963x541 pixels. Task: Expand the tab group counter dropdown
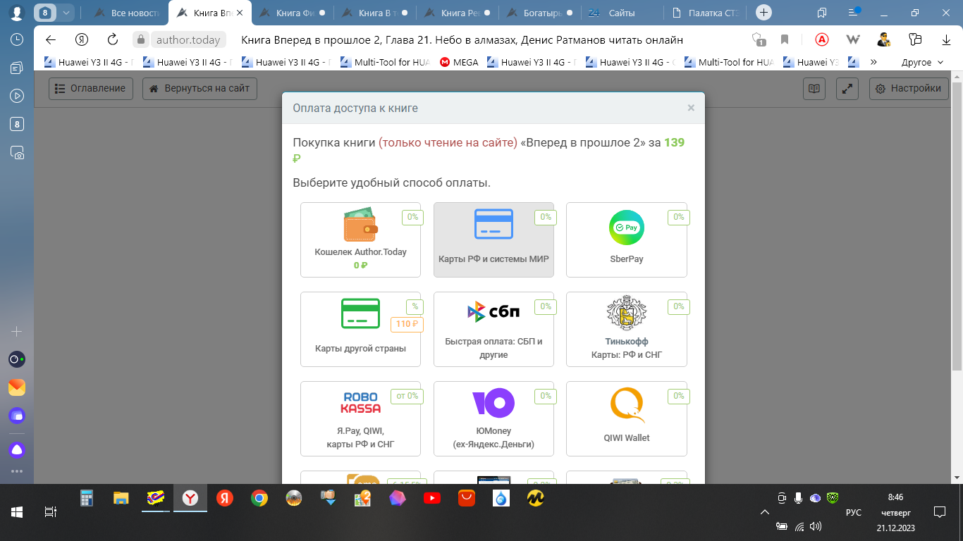[66, 13]
